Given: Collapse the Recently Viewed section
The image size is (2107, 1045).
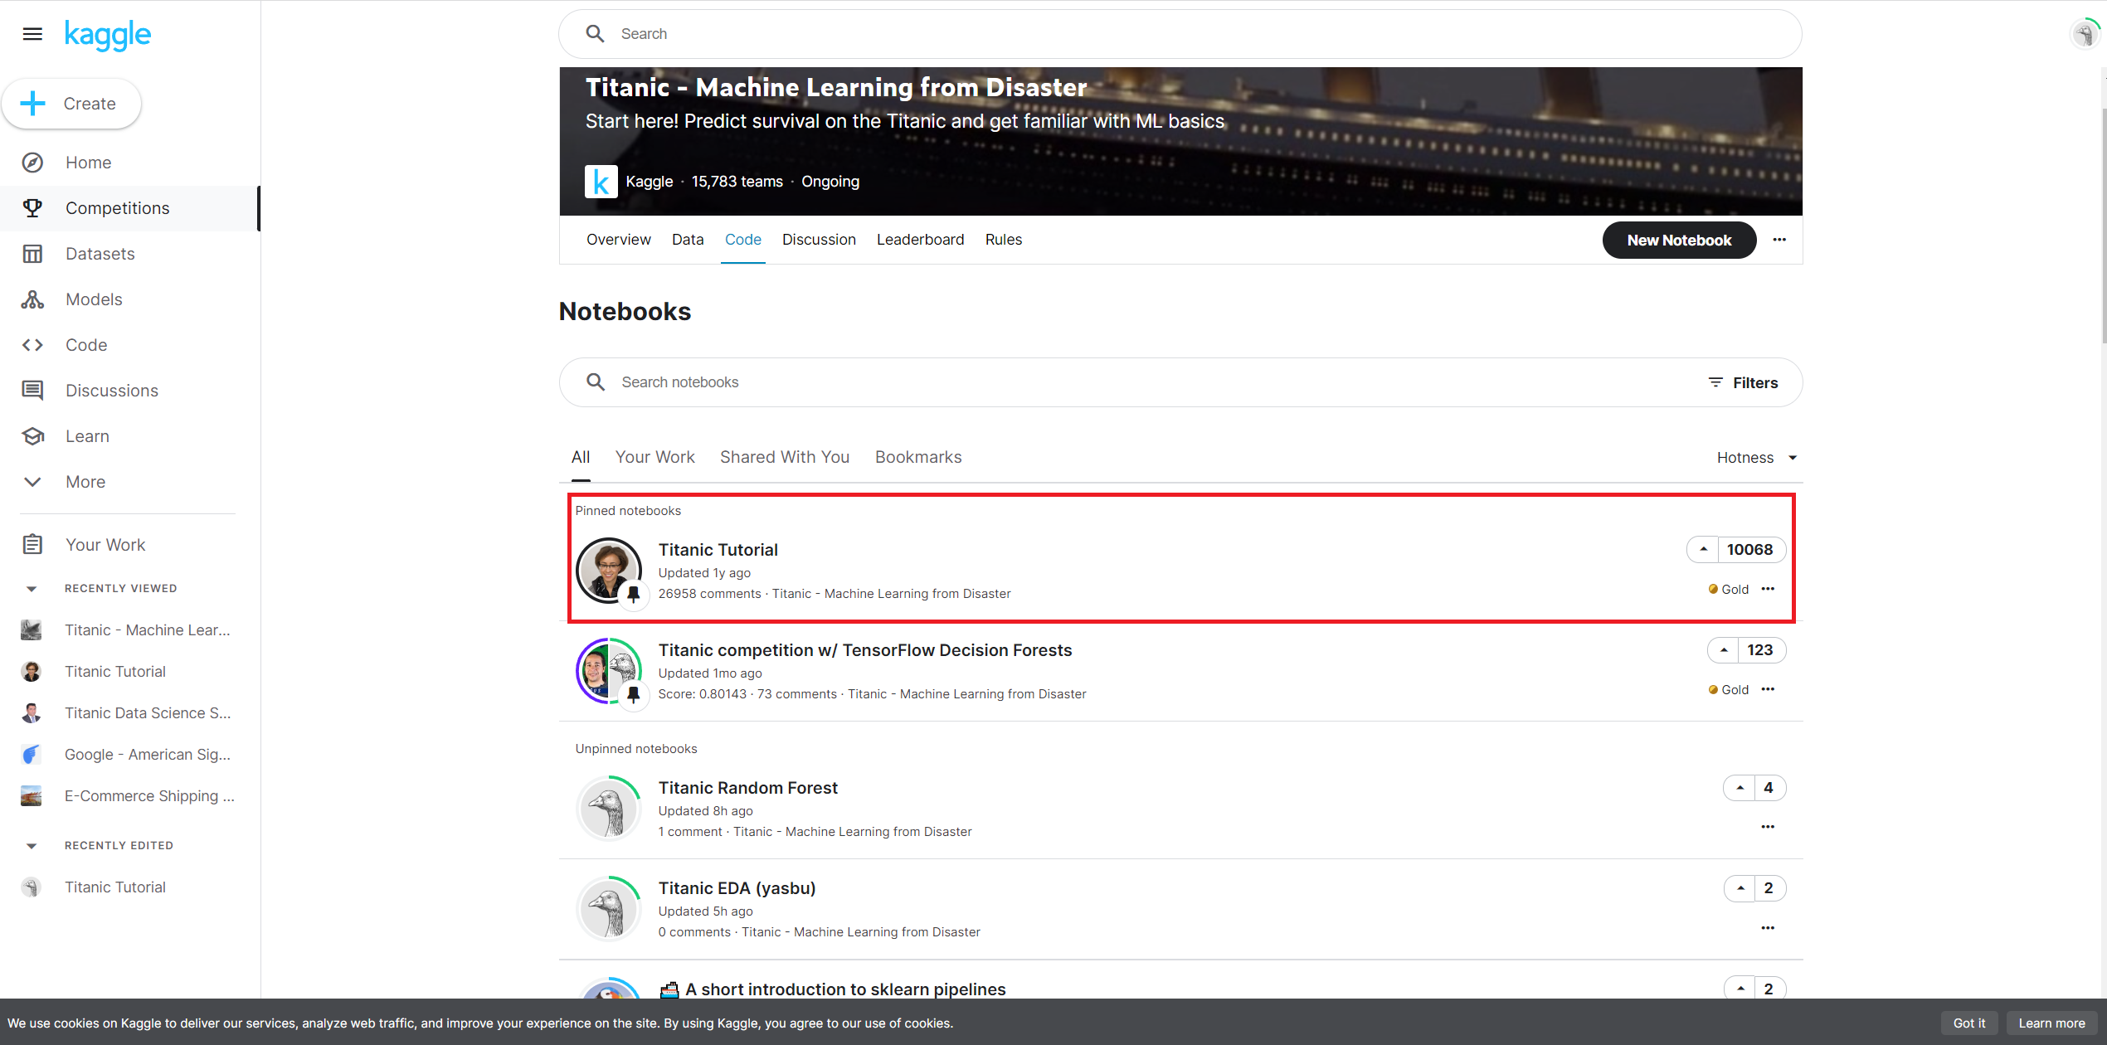Looking at the screenshot, I should coord(32,589).
